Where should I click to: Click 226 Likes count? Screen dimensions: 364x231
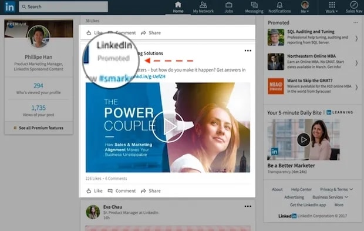click(93, 179)
